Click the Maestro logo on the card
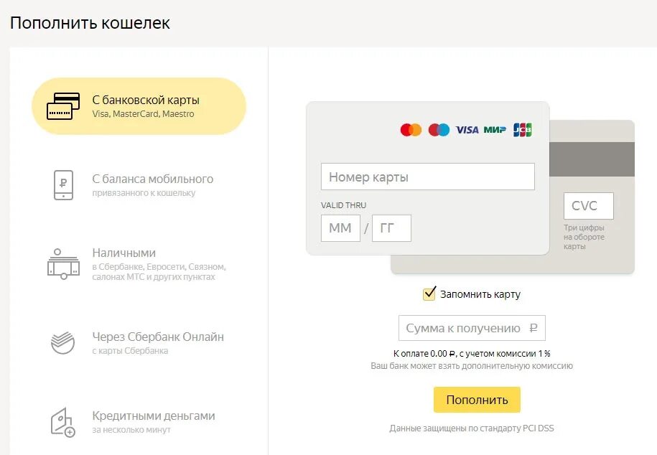This screenshot has width=657, height=455. [439, 130]
